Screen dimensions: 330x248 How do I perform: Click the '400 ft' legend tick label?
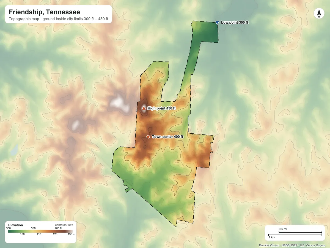click(x=58, y=228)
